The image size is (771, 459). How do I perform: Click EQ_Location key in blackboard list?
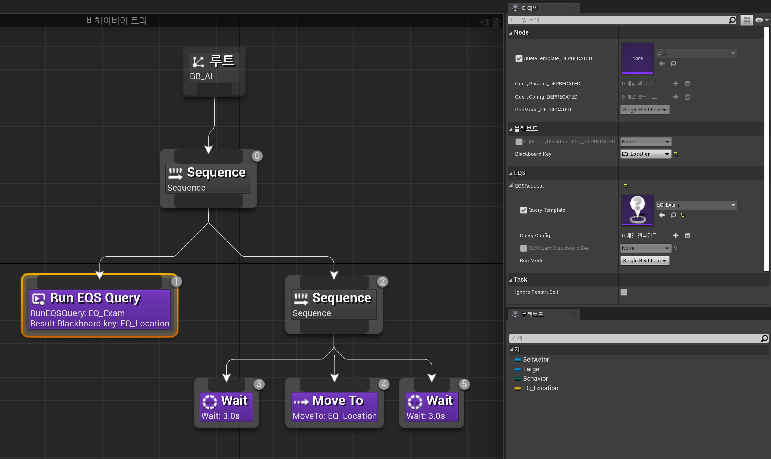coord(540,388)
